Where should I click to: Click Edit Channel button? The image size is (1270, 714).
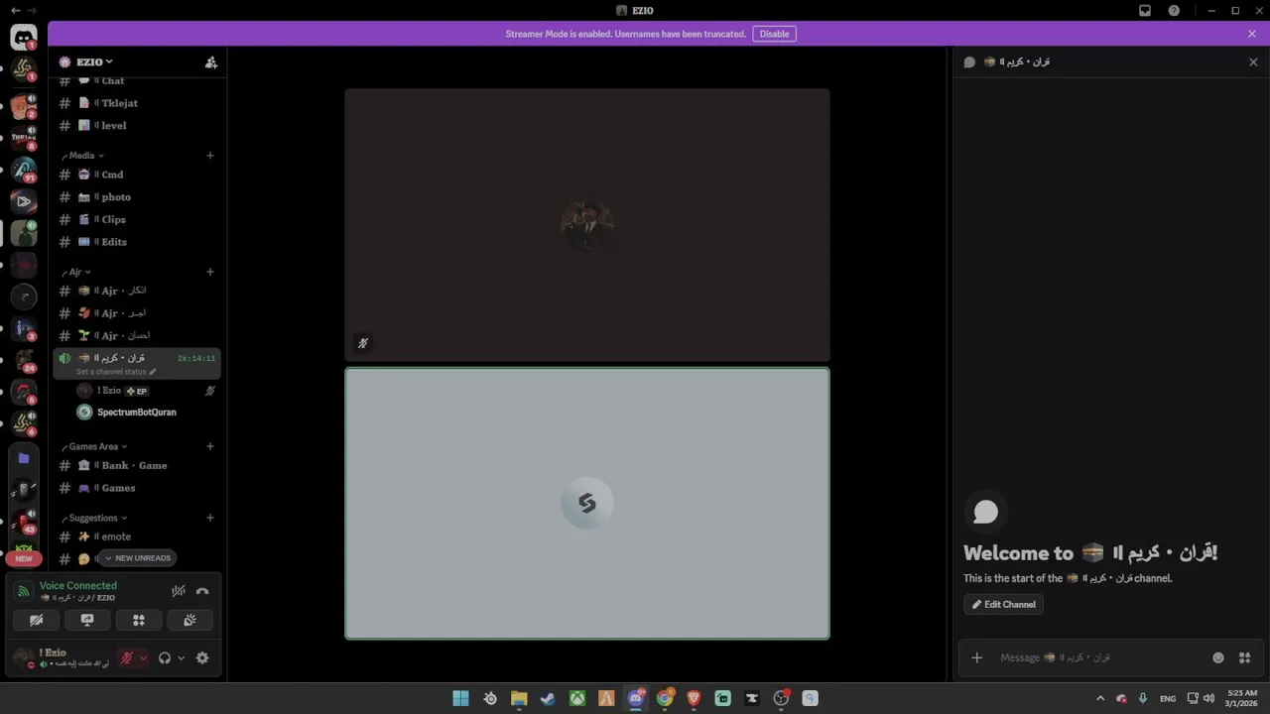point(1003,605)
